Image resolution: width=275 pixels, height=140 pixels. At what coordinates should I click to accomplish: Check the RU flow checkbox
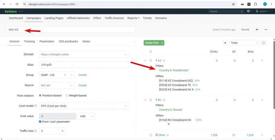point(151,100)
